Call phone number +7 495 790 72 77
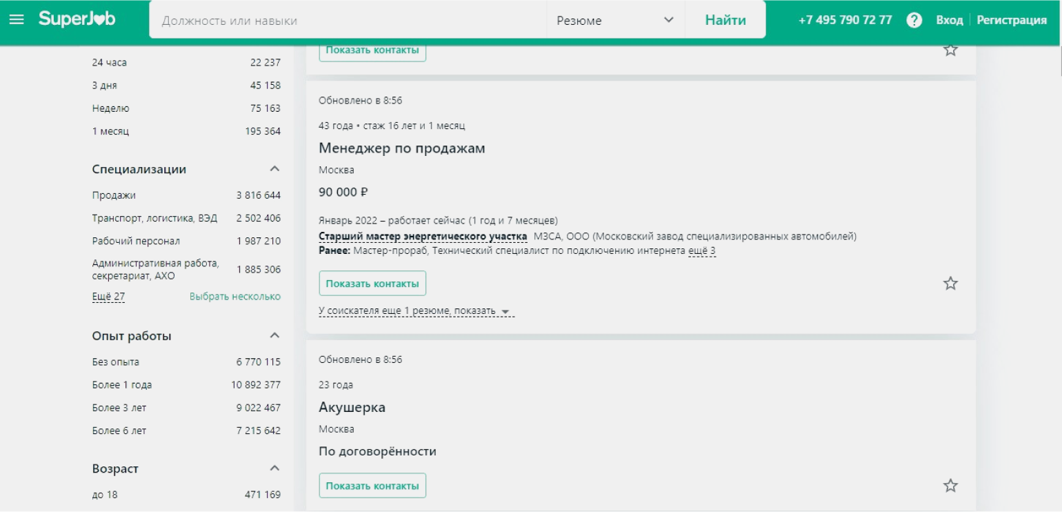 [x=845, y=20]
